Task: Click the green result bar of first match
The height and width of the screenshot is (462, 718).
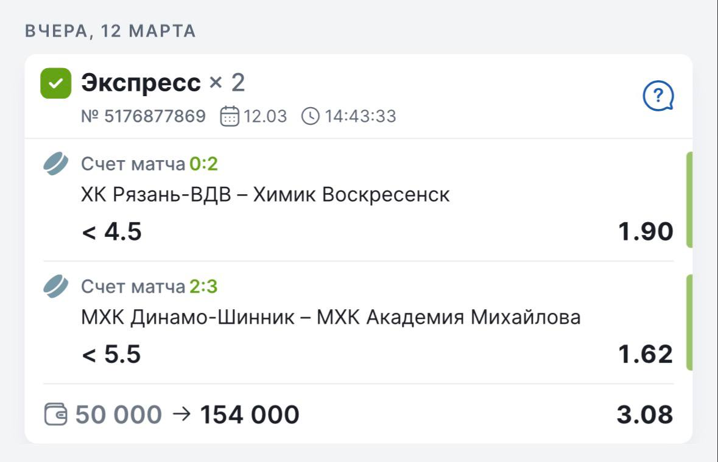Action: [689, 200]
